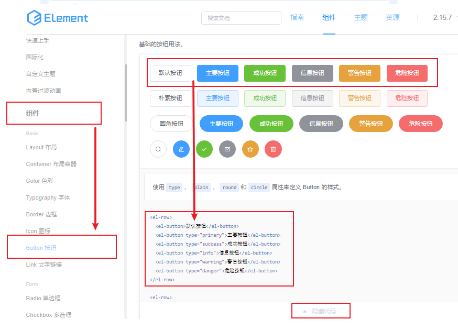
Task: Click the solid green 成功按钮 in the first row
Action: pyautogui.click(x=265, y=73)
